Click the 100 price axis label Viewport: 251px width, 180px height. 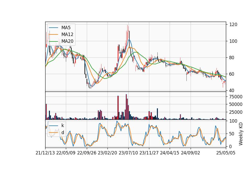coord(233,41)
